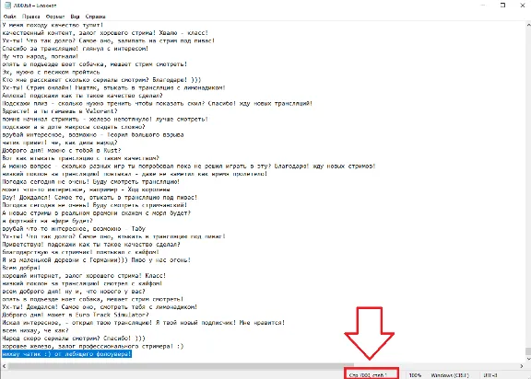Open the Файл menu
This screenshot has height=379, width=531.
click(9, 17)
